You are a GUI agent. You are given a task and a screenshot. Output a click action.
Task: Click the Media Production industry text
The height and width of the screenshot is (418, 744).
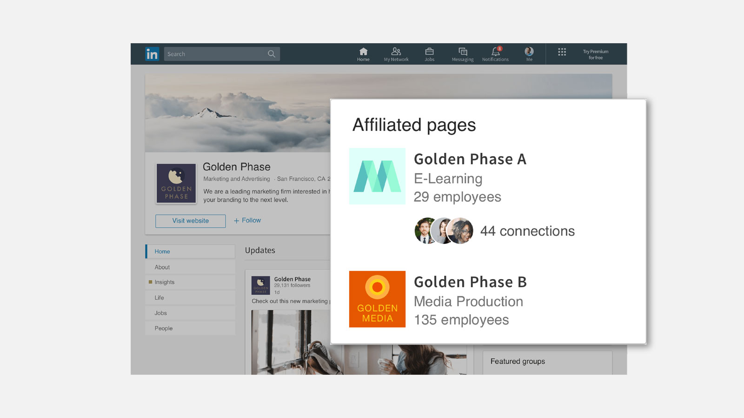(x=468, y=301)
